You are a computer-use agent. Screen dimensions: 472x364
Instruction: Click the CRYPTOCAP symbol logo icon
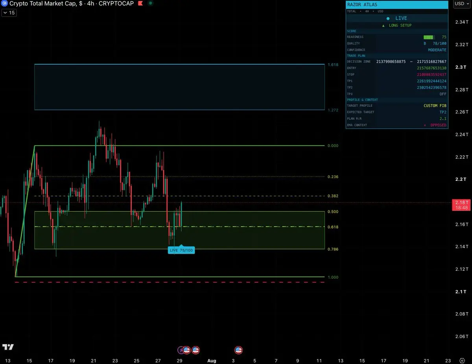coord(5,4)
